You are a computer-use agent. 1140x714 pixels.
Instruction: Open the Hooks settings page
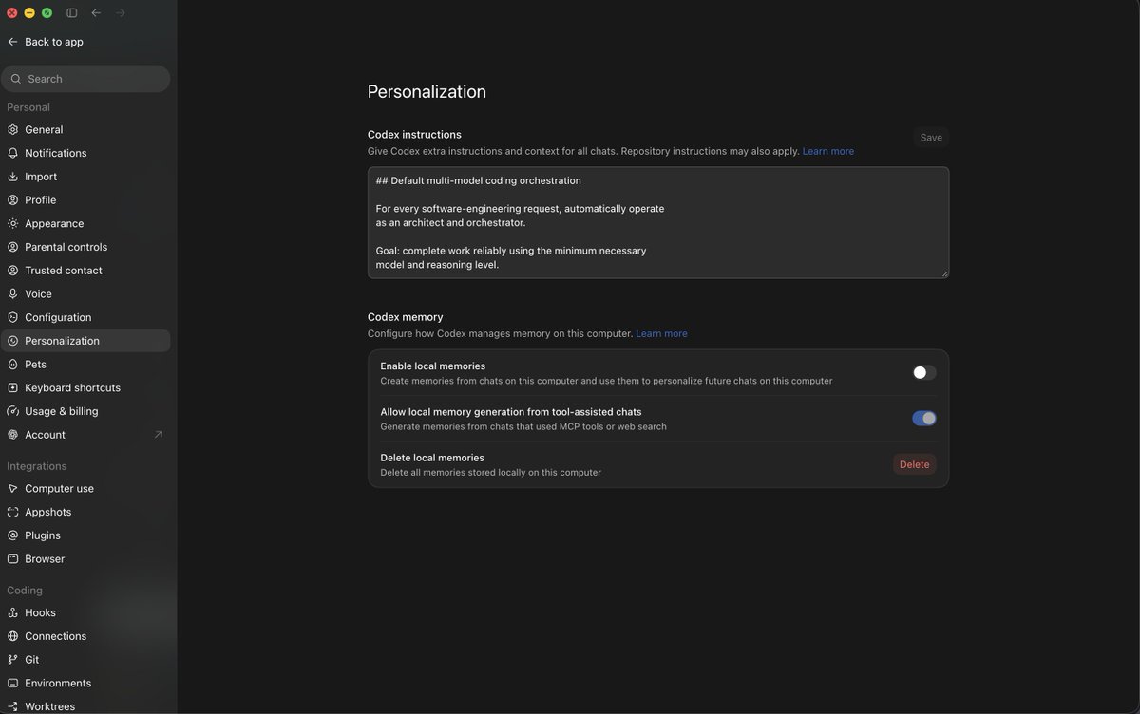pyautogui.click(x=85, y=612)
